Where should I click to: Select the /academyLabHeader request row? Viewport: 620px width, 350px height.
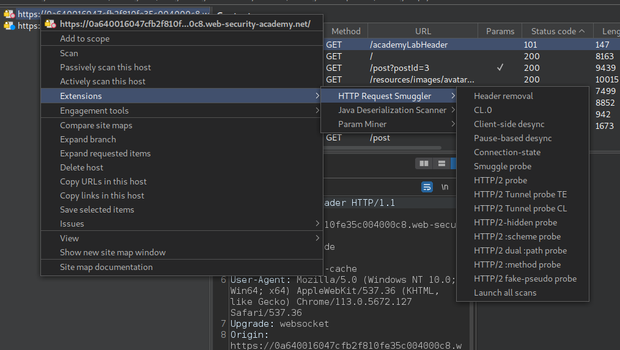coord(471,45)
